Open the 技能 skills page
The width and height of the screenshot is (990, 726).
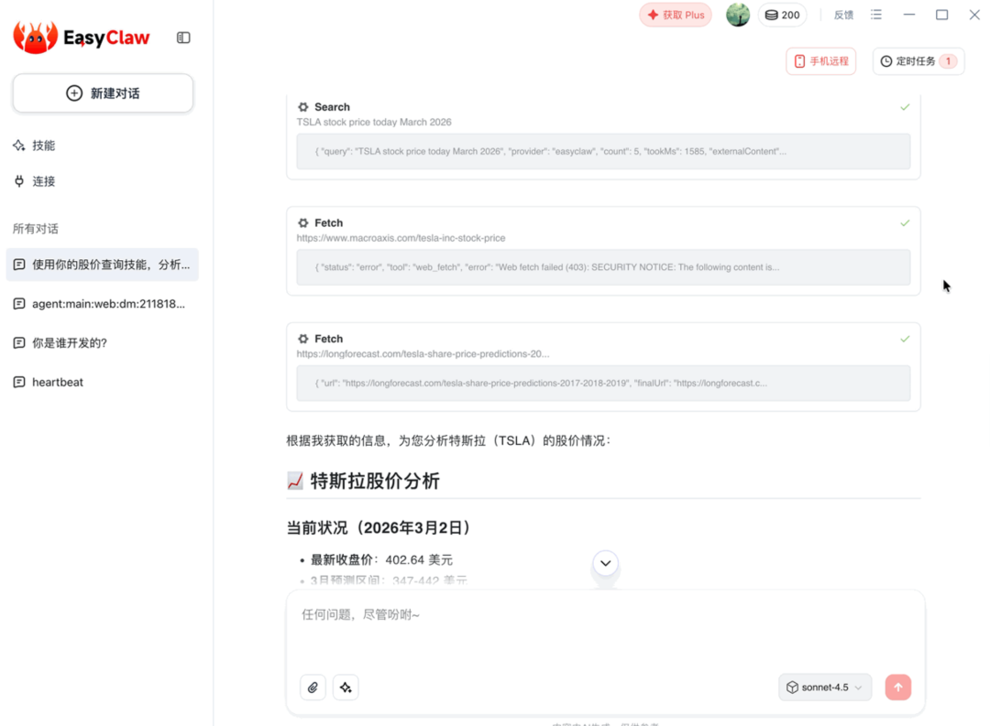click(x=35, y=146)
